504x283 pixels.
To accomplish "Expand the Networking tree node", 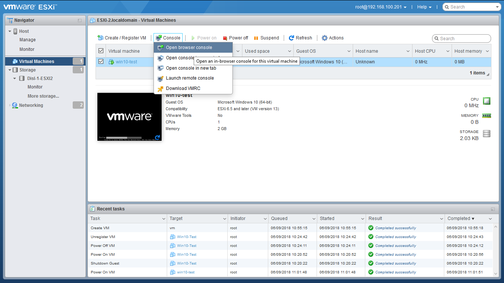I will point(10,105).
